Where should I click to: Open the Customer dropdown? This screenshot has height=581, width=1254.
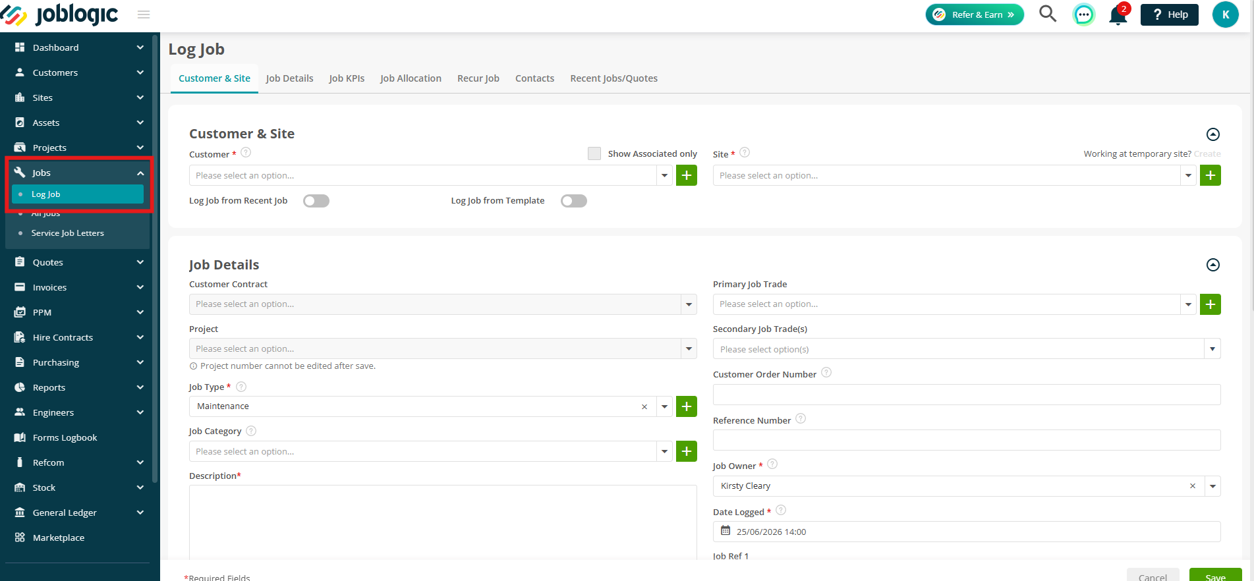point(430,175)
